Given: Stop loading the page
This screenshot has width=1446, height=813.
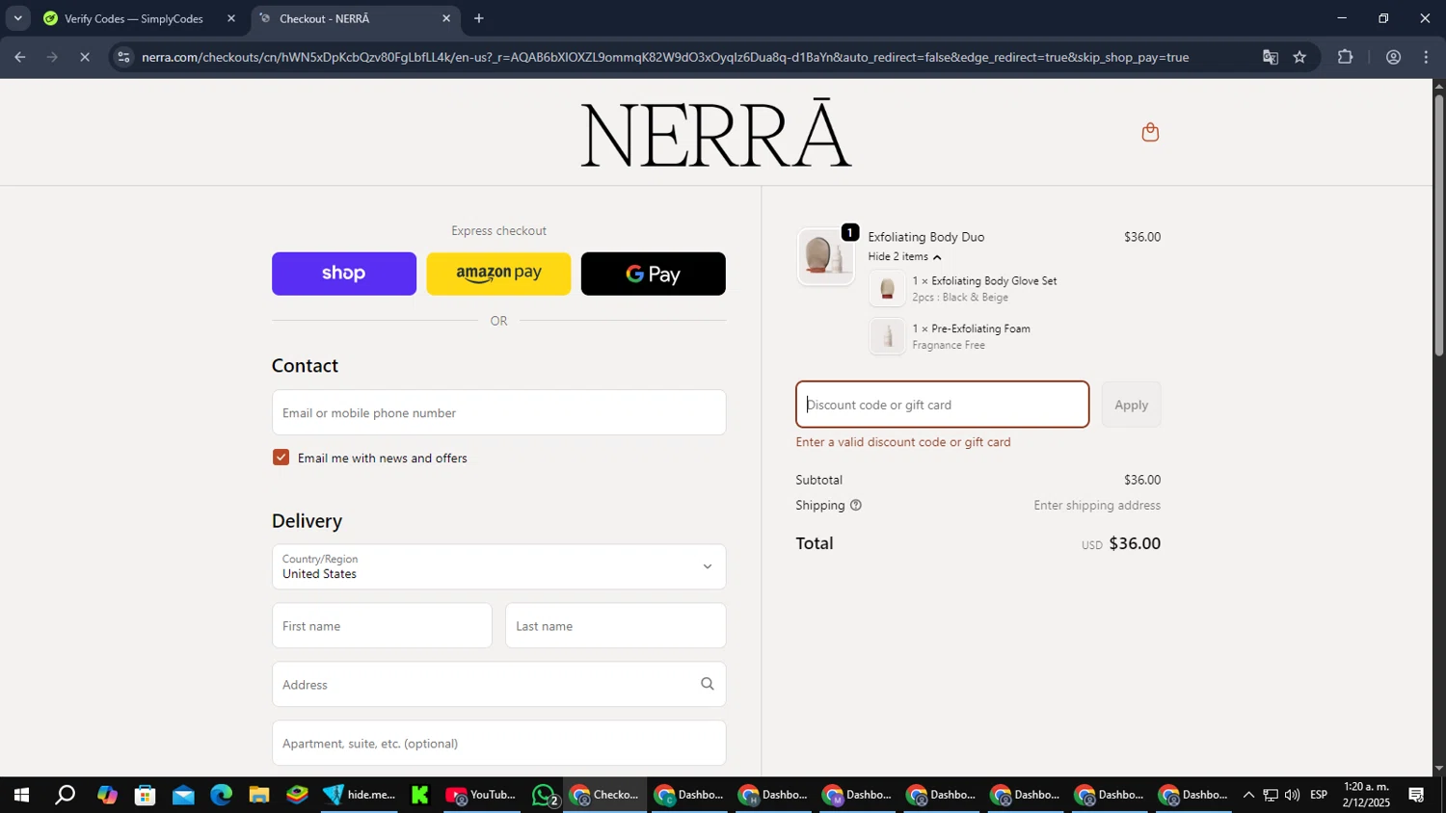Looking at the screenshot, I should [x=85, y=57].
